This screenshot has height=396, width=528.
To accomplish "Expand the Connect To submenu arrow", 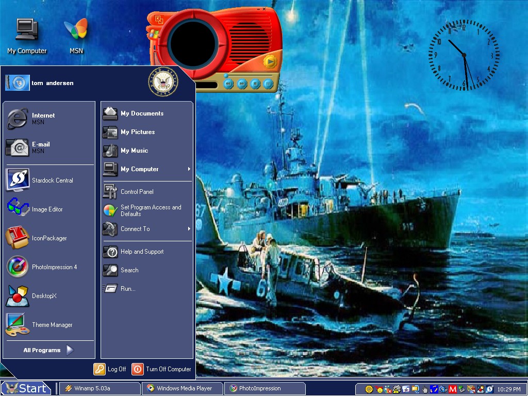I will pos(189,229).
